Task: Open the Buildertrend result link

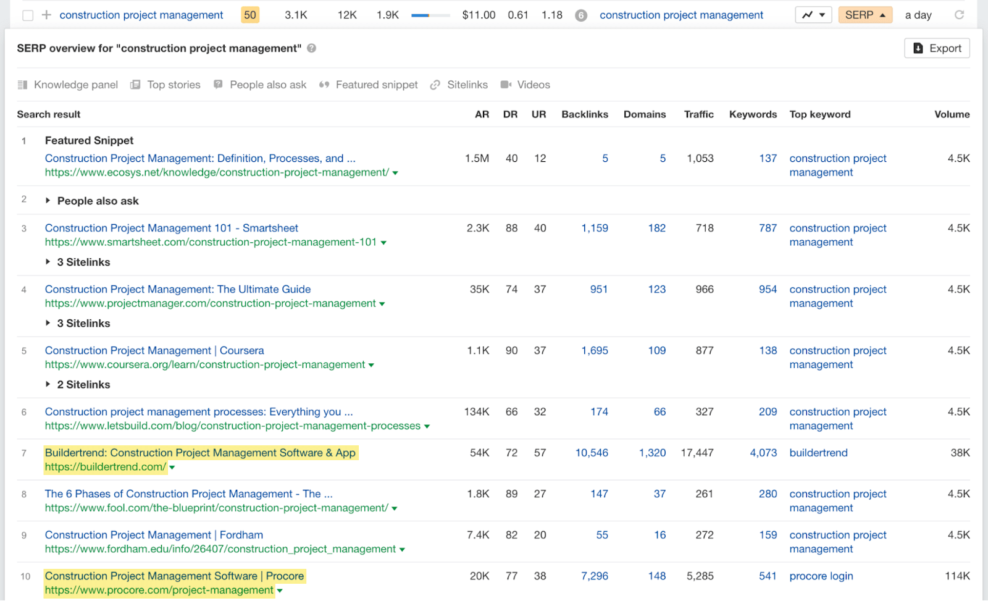Action: point(200,452)
